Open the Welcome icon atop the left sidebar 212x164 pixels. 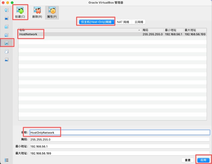pos(7,10)
